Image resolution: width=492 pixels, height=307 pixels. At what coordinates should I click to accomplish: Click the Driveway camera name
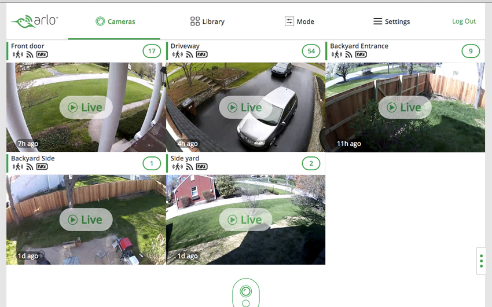click(185, 46)
